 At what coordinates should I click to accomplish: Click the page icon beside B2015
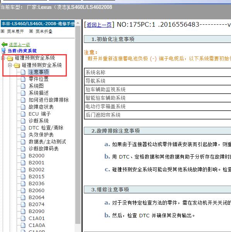coord(23,177)
